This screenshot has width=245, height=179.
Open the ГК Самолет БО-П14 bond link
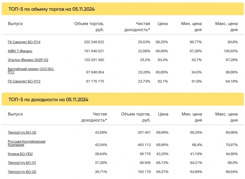24,42
